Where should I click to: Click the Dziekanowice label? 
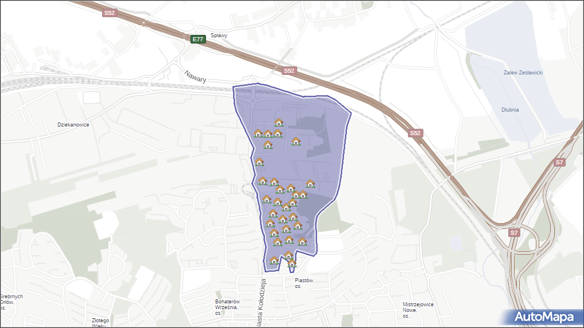click(x=73, y=124)
